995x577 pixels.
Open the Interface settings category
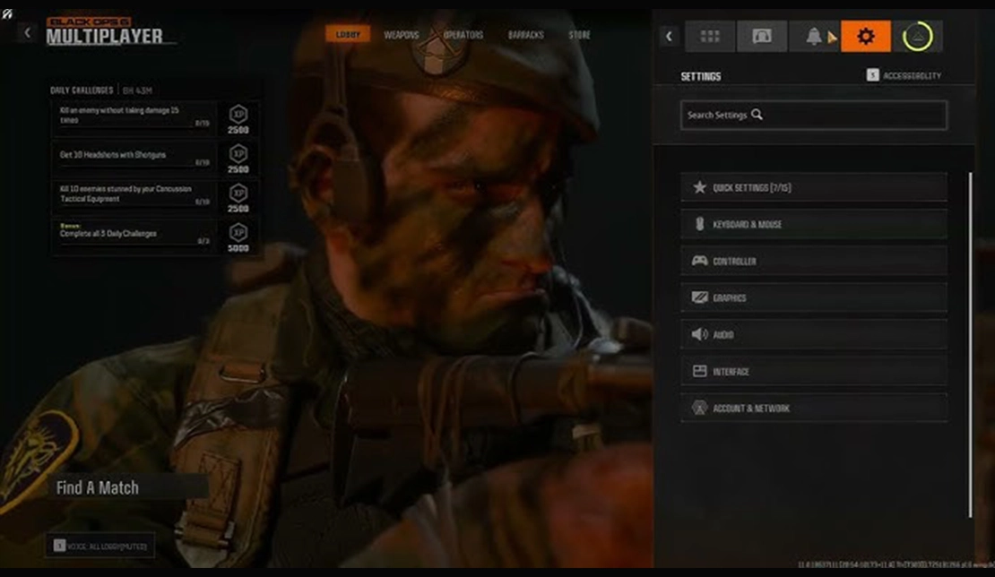coord(812,371)
